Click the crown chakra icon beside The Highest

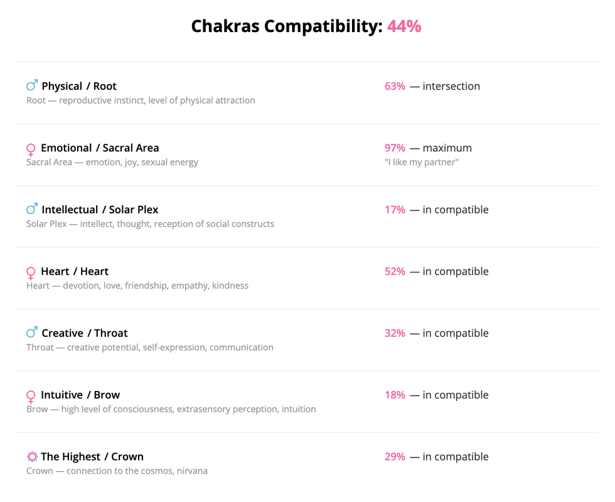click(32, 457)
